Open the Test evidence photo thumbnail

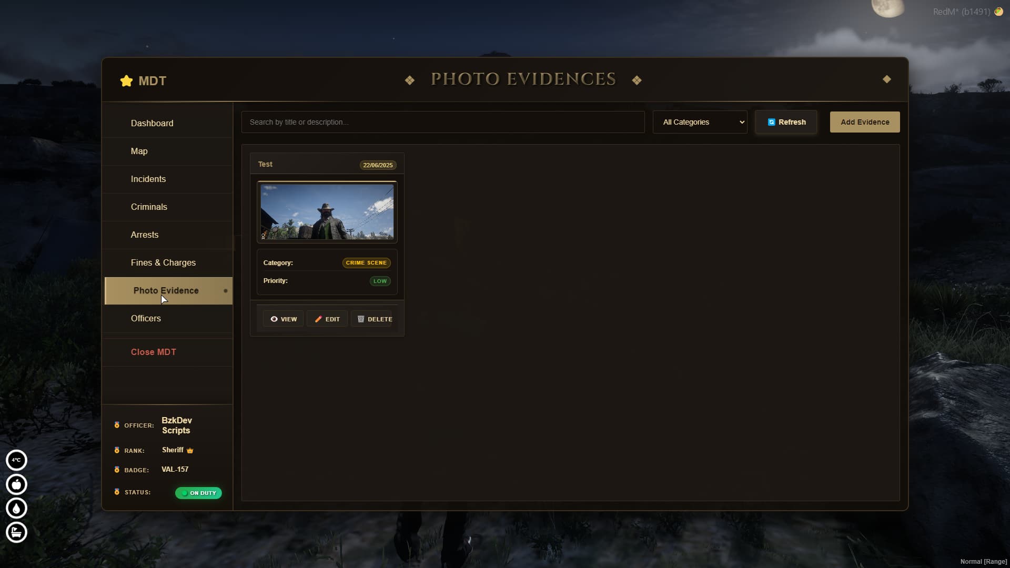point(327,212)
